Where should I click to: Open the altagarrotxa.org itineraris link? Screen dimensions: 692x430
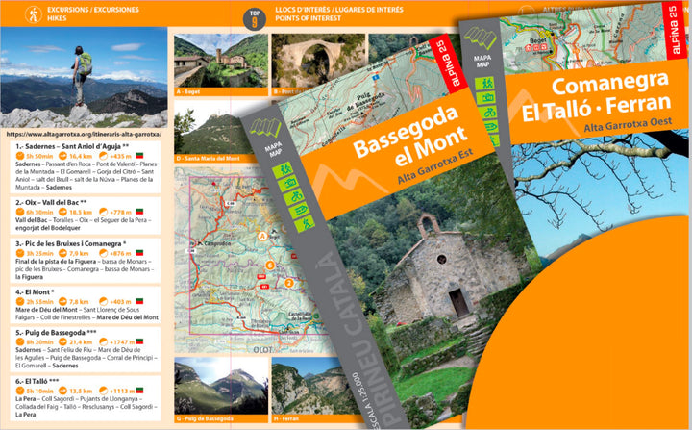point(84,134)
